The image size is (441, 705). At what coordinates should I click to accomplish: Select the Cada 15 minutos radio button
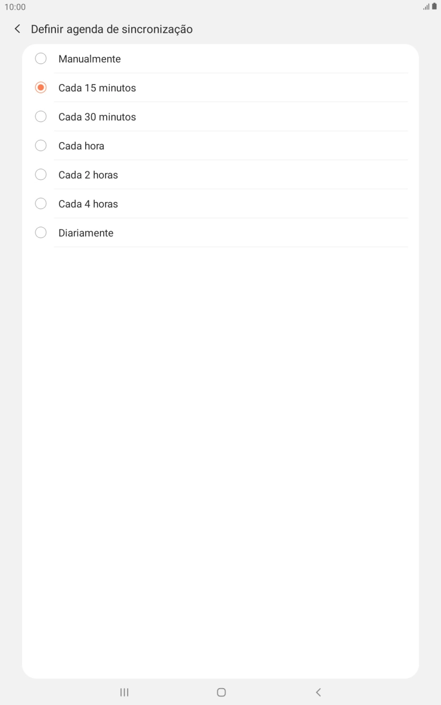(x=41, y=88)
